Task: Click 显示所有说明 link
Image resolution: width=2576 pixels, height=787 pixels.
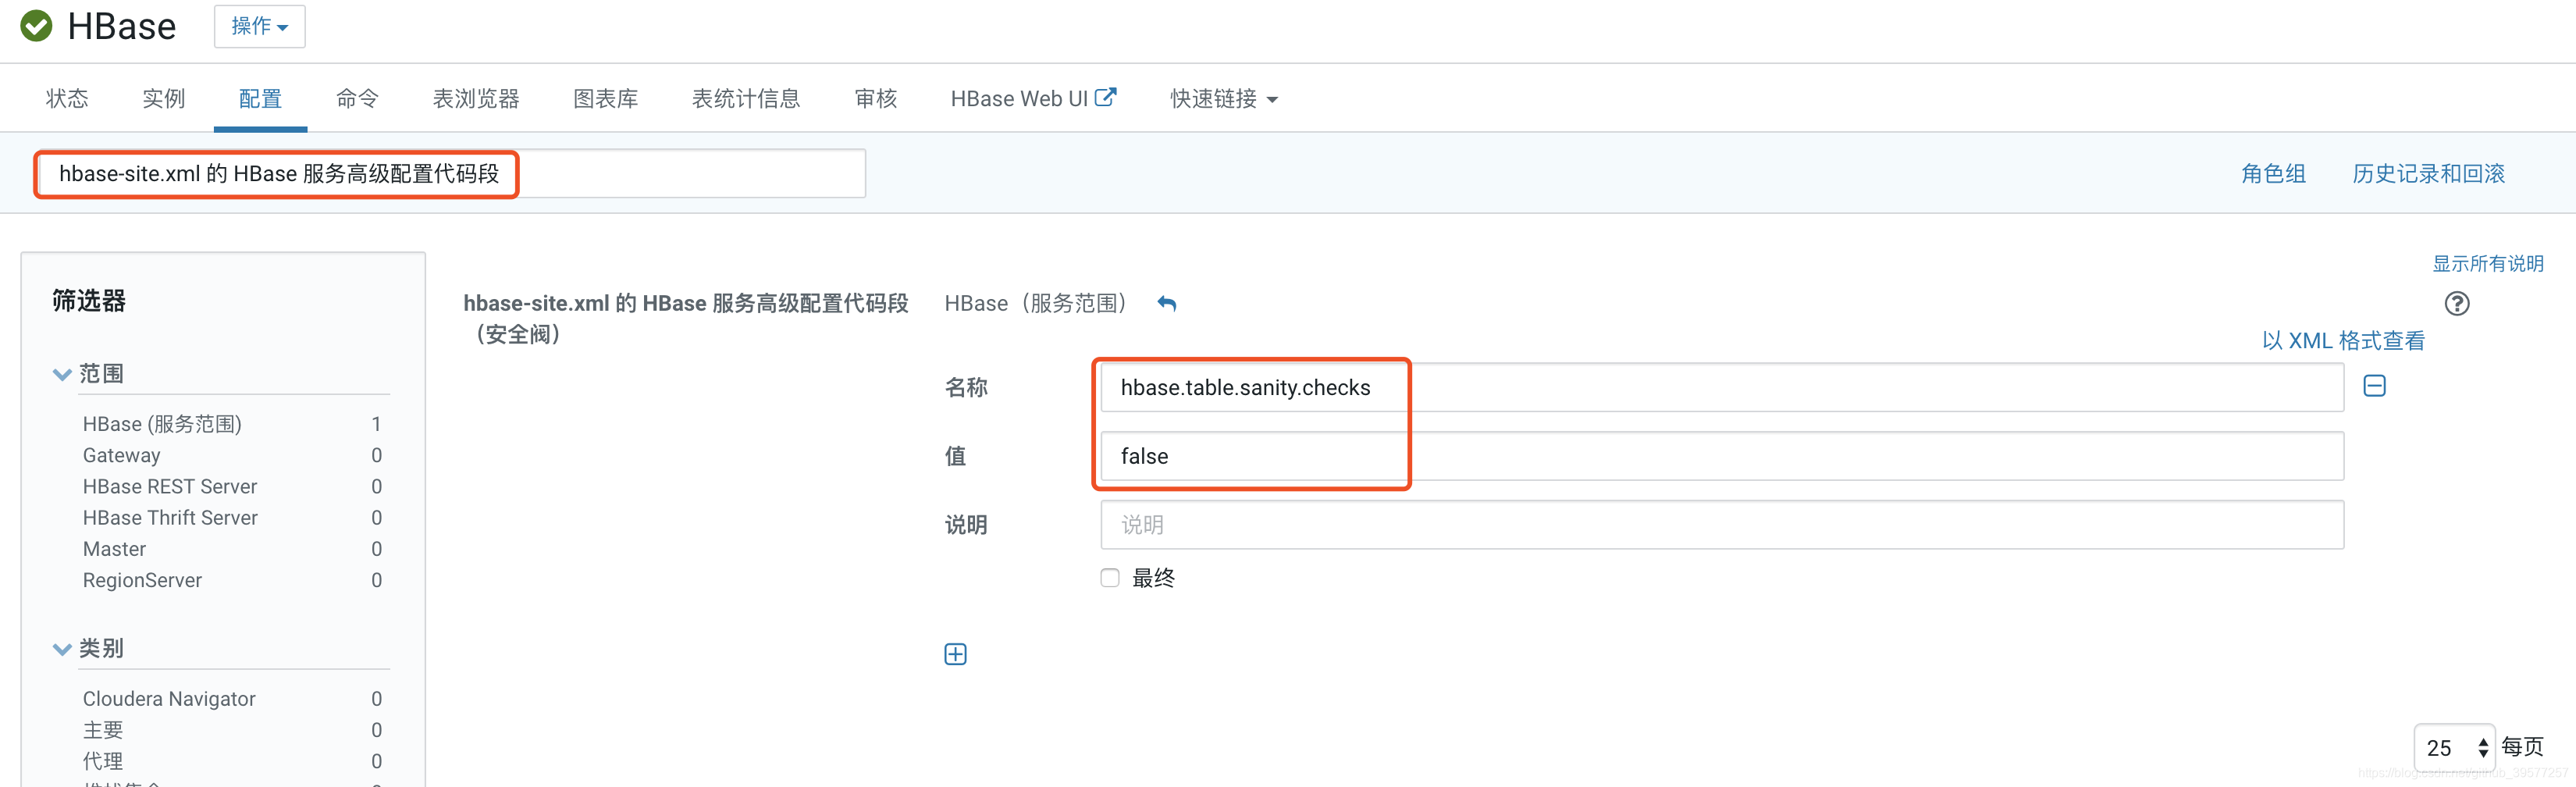Action: [x=2487, y=263]
